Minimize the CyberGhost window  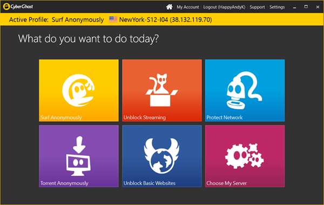294,7
